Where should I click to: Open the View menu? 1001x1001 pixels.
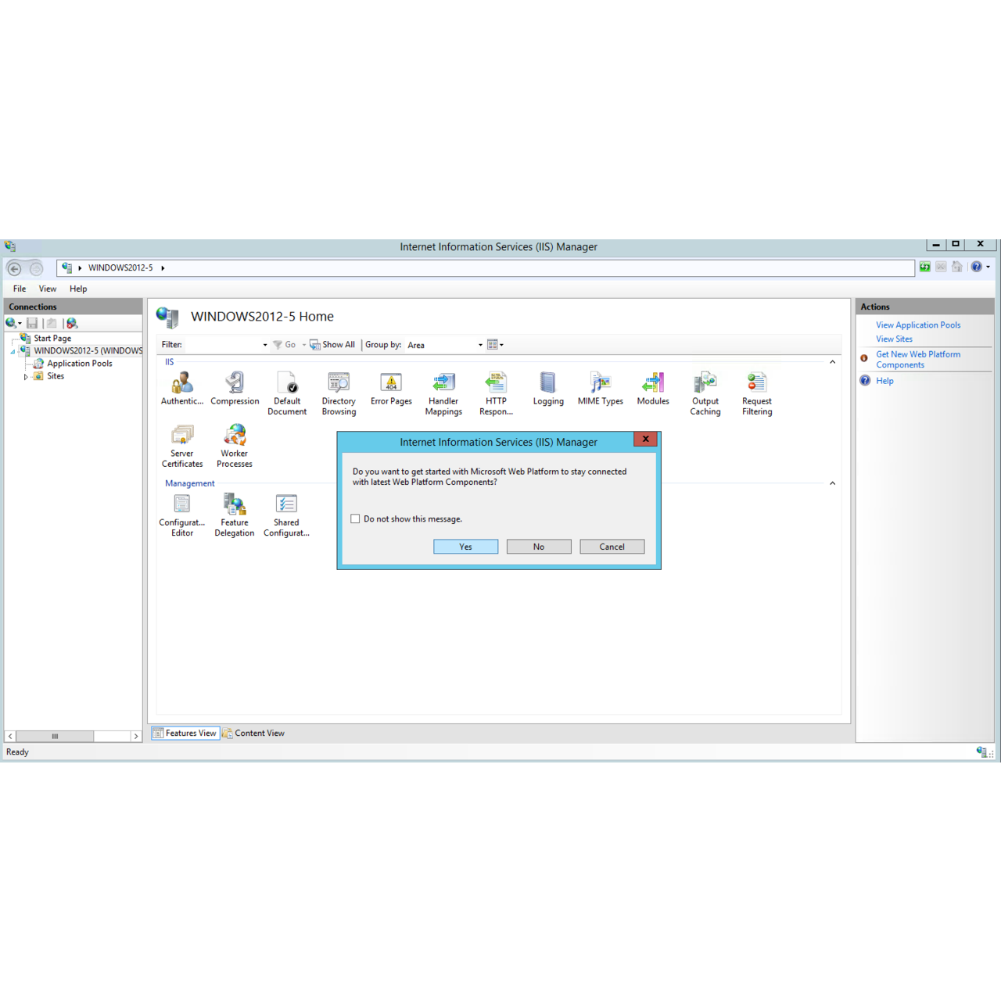[x=47, y=289]
